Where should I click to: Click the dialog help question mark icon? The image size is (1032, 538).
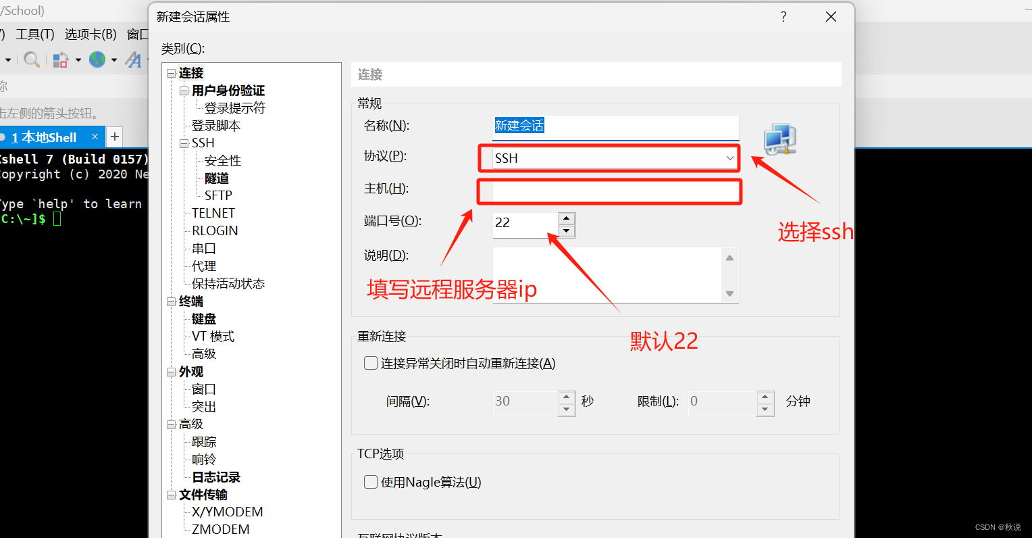pos(783,16)
